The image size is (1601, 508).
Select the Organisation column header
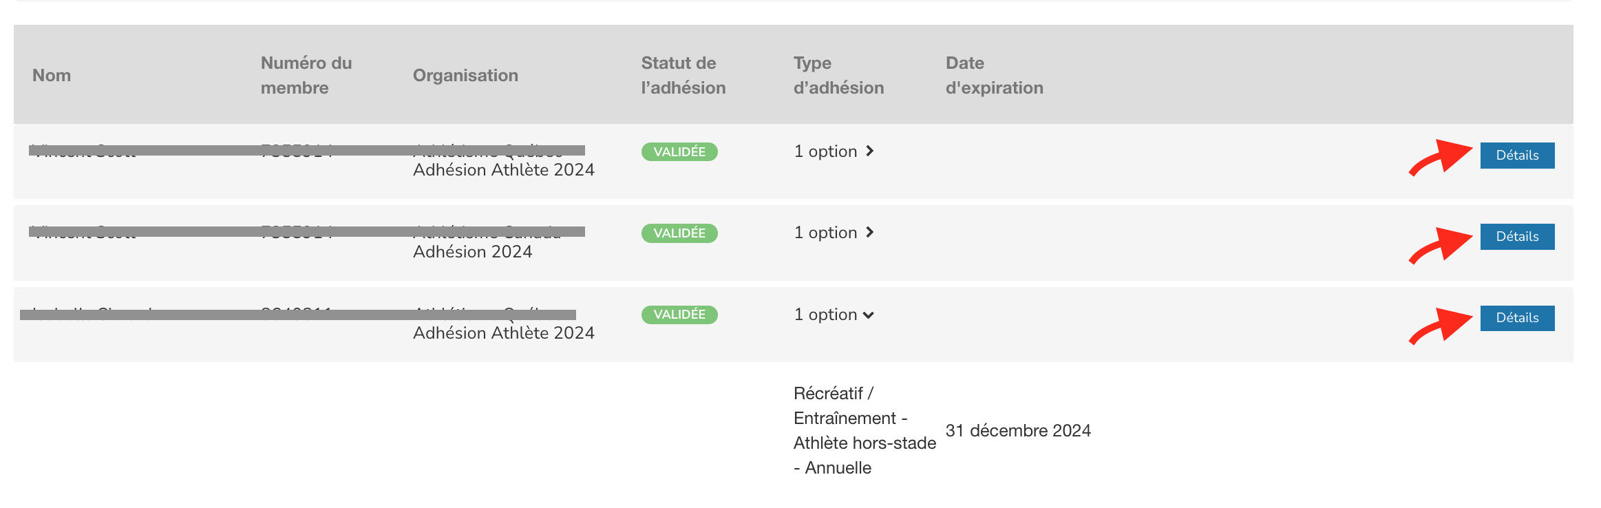465,76
